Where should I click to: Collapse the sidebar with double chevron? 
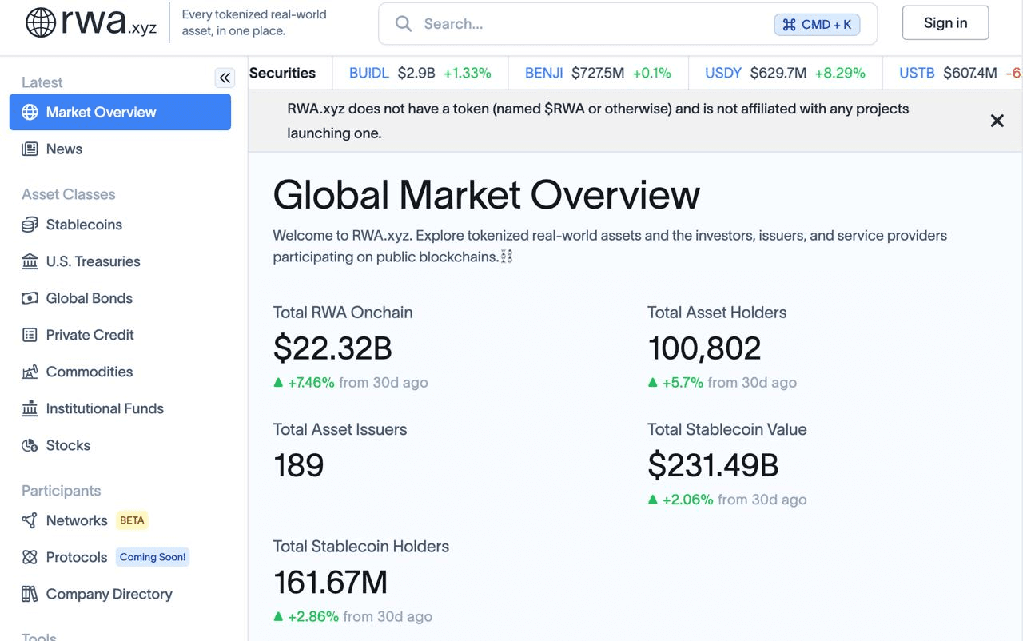tap(225, 78)
